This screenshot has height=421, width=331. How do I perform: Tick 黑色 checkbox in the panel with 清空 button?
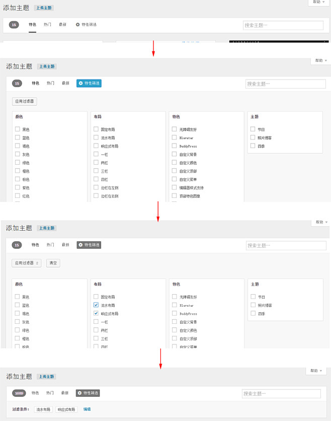click(x=18, y=297)
